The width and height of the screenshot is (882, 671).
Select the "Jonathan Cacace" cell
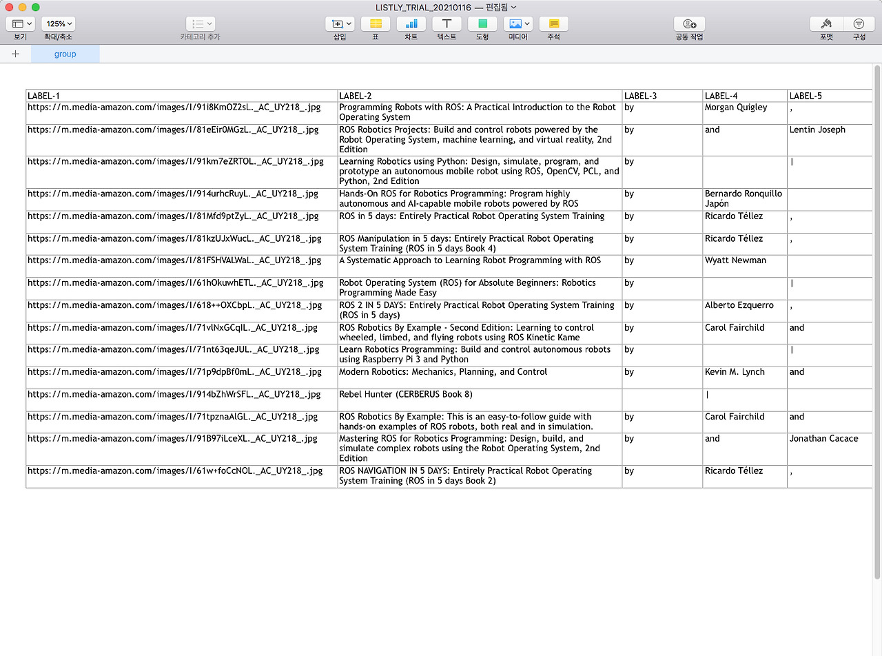click(x=830, y=448)
